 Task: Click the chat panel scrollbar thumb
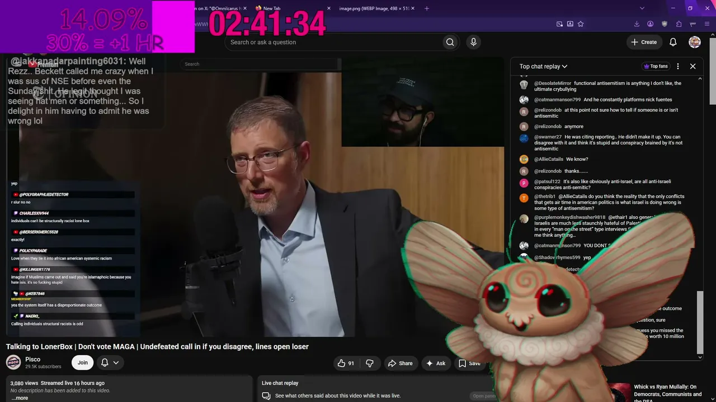(700, 322)
